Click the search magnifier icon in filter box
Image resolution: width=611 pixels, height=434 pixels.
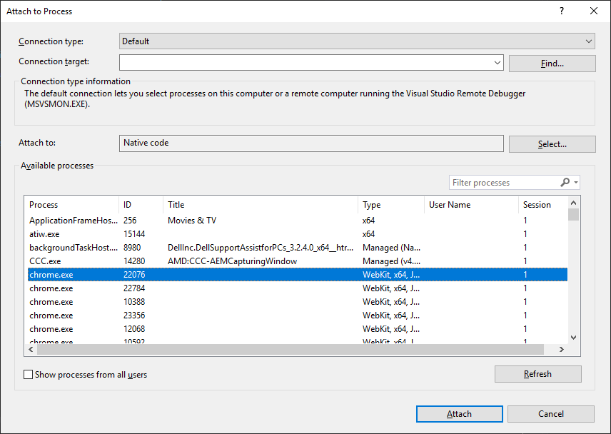[x=565, y=183]
